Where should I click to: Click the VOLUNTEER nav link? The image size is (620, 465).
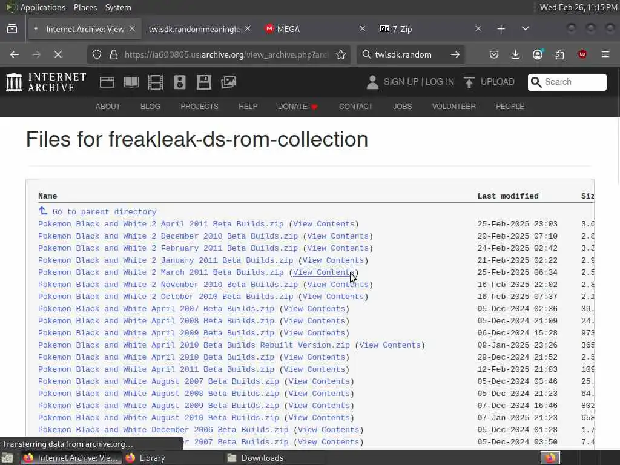coord(454,107)
